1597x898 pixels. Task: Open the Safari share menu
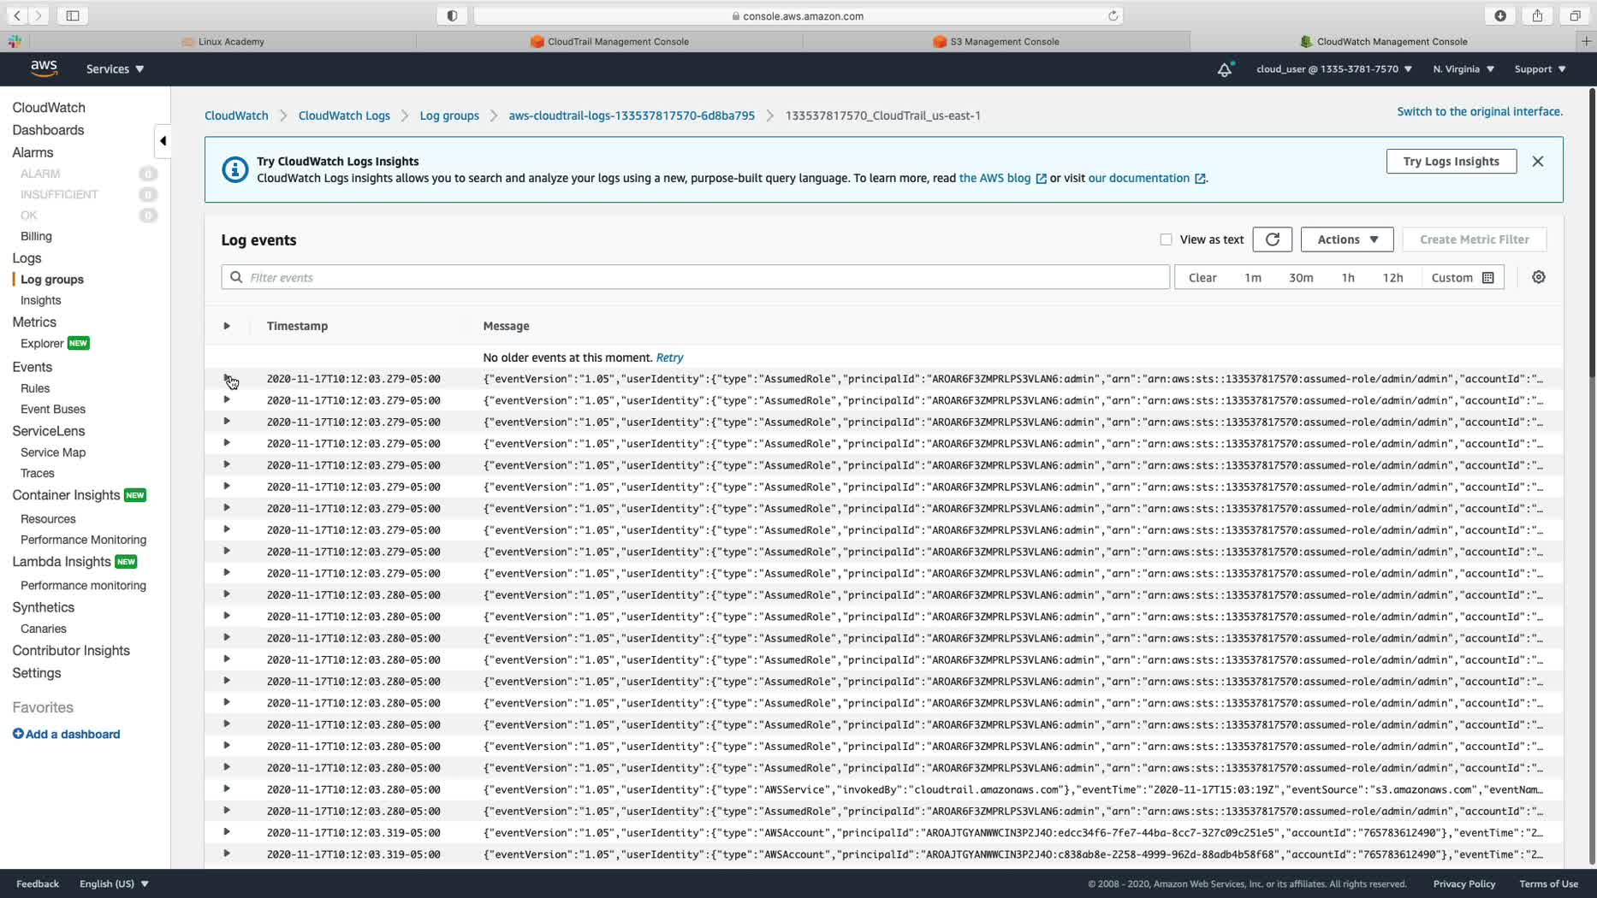point(1538,15)
